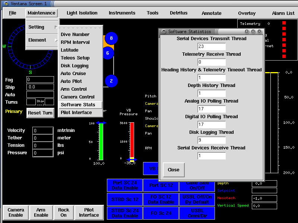
Task: Select Auto Cruise menu entry
Action: (x=80, y=73)
